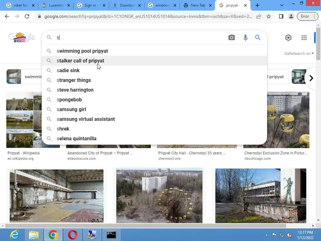Screen dimensions: 321x241
Task: Select suggestion 'steve harrington'
Action: pyautogui.click(x=154, y=90)
